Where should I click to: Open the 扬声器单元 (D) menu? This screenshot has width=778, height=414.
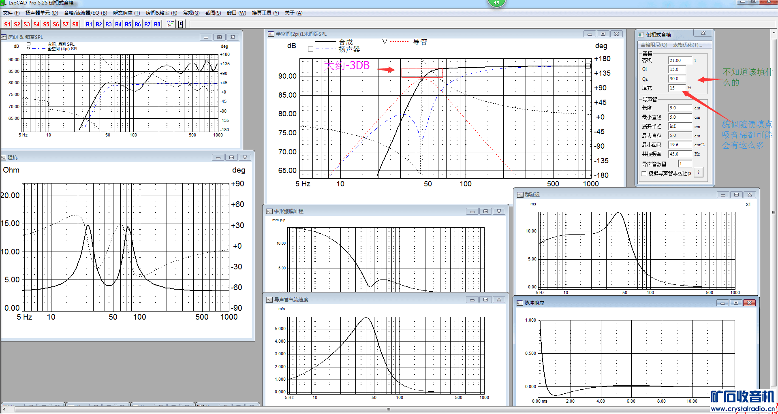pos(42,13)
